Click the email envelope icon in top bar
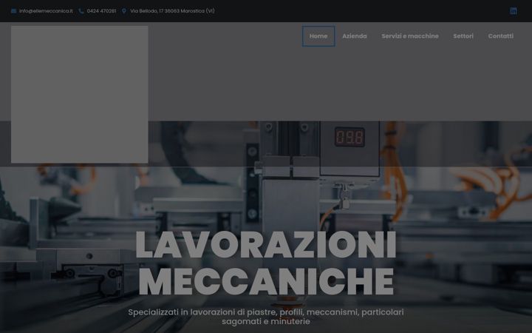This screenshot has width=532, height=333. 13,11
